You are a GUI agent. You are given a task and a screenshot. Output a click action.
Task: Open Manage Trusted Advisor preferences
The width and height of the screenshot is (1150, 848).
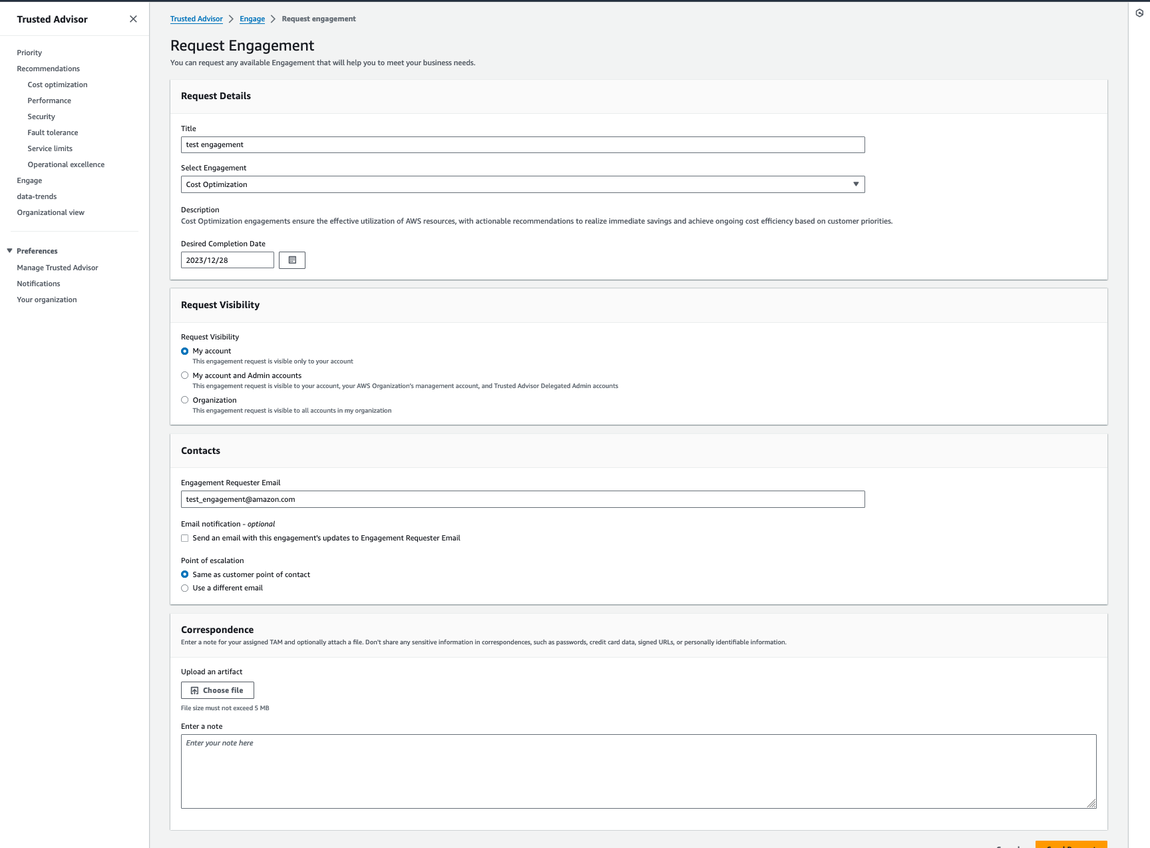point(57,268)
